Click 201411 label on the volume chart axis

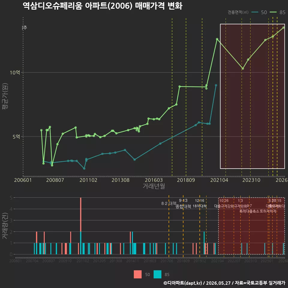132,261
